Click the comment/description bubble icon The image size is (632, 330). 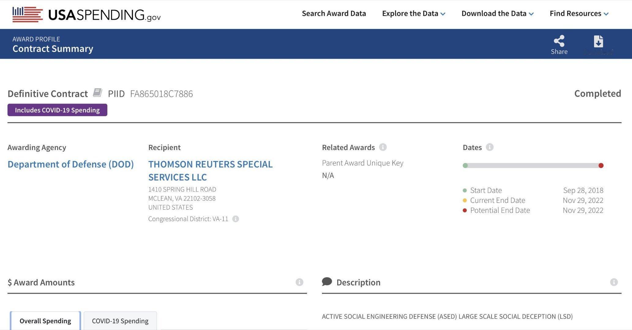coord(327,282)
